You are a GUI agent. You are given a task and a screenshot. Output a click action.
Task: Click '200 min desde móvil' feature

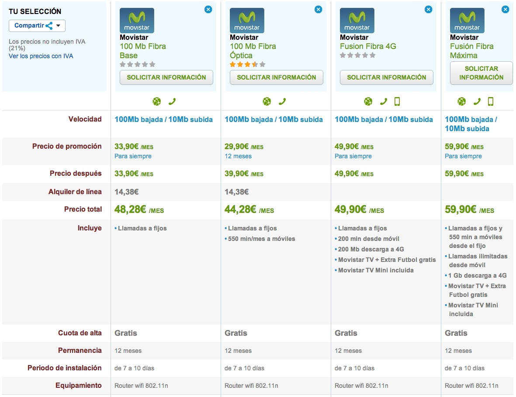pos(369,239)
